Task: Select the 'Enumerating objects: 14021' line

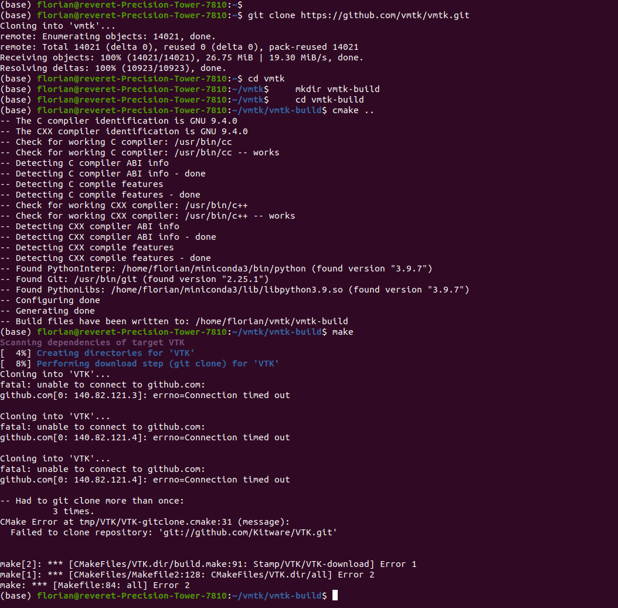Action: (x=108, y=37)
